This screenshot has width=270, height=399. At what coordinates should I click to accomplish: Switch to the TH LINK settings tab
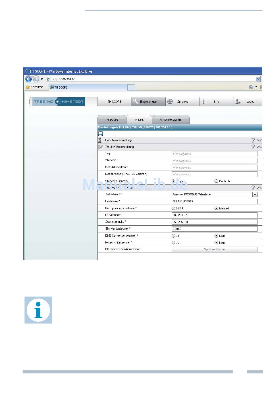click(139, 119)
